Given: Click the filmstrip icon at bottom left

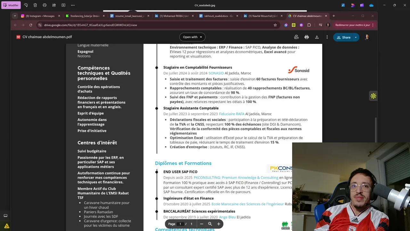Looking at the screenshot, I should point(5,216).
